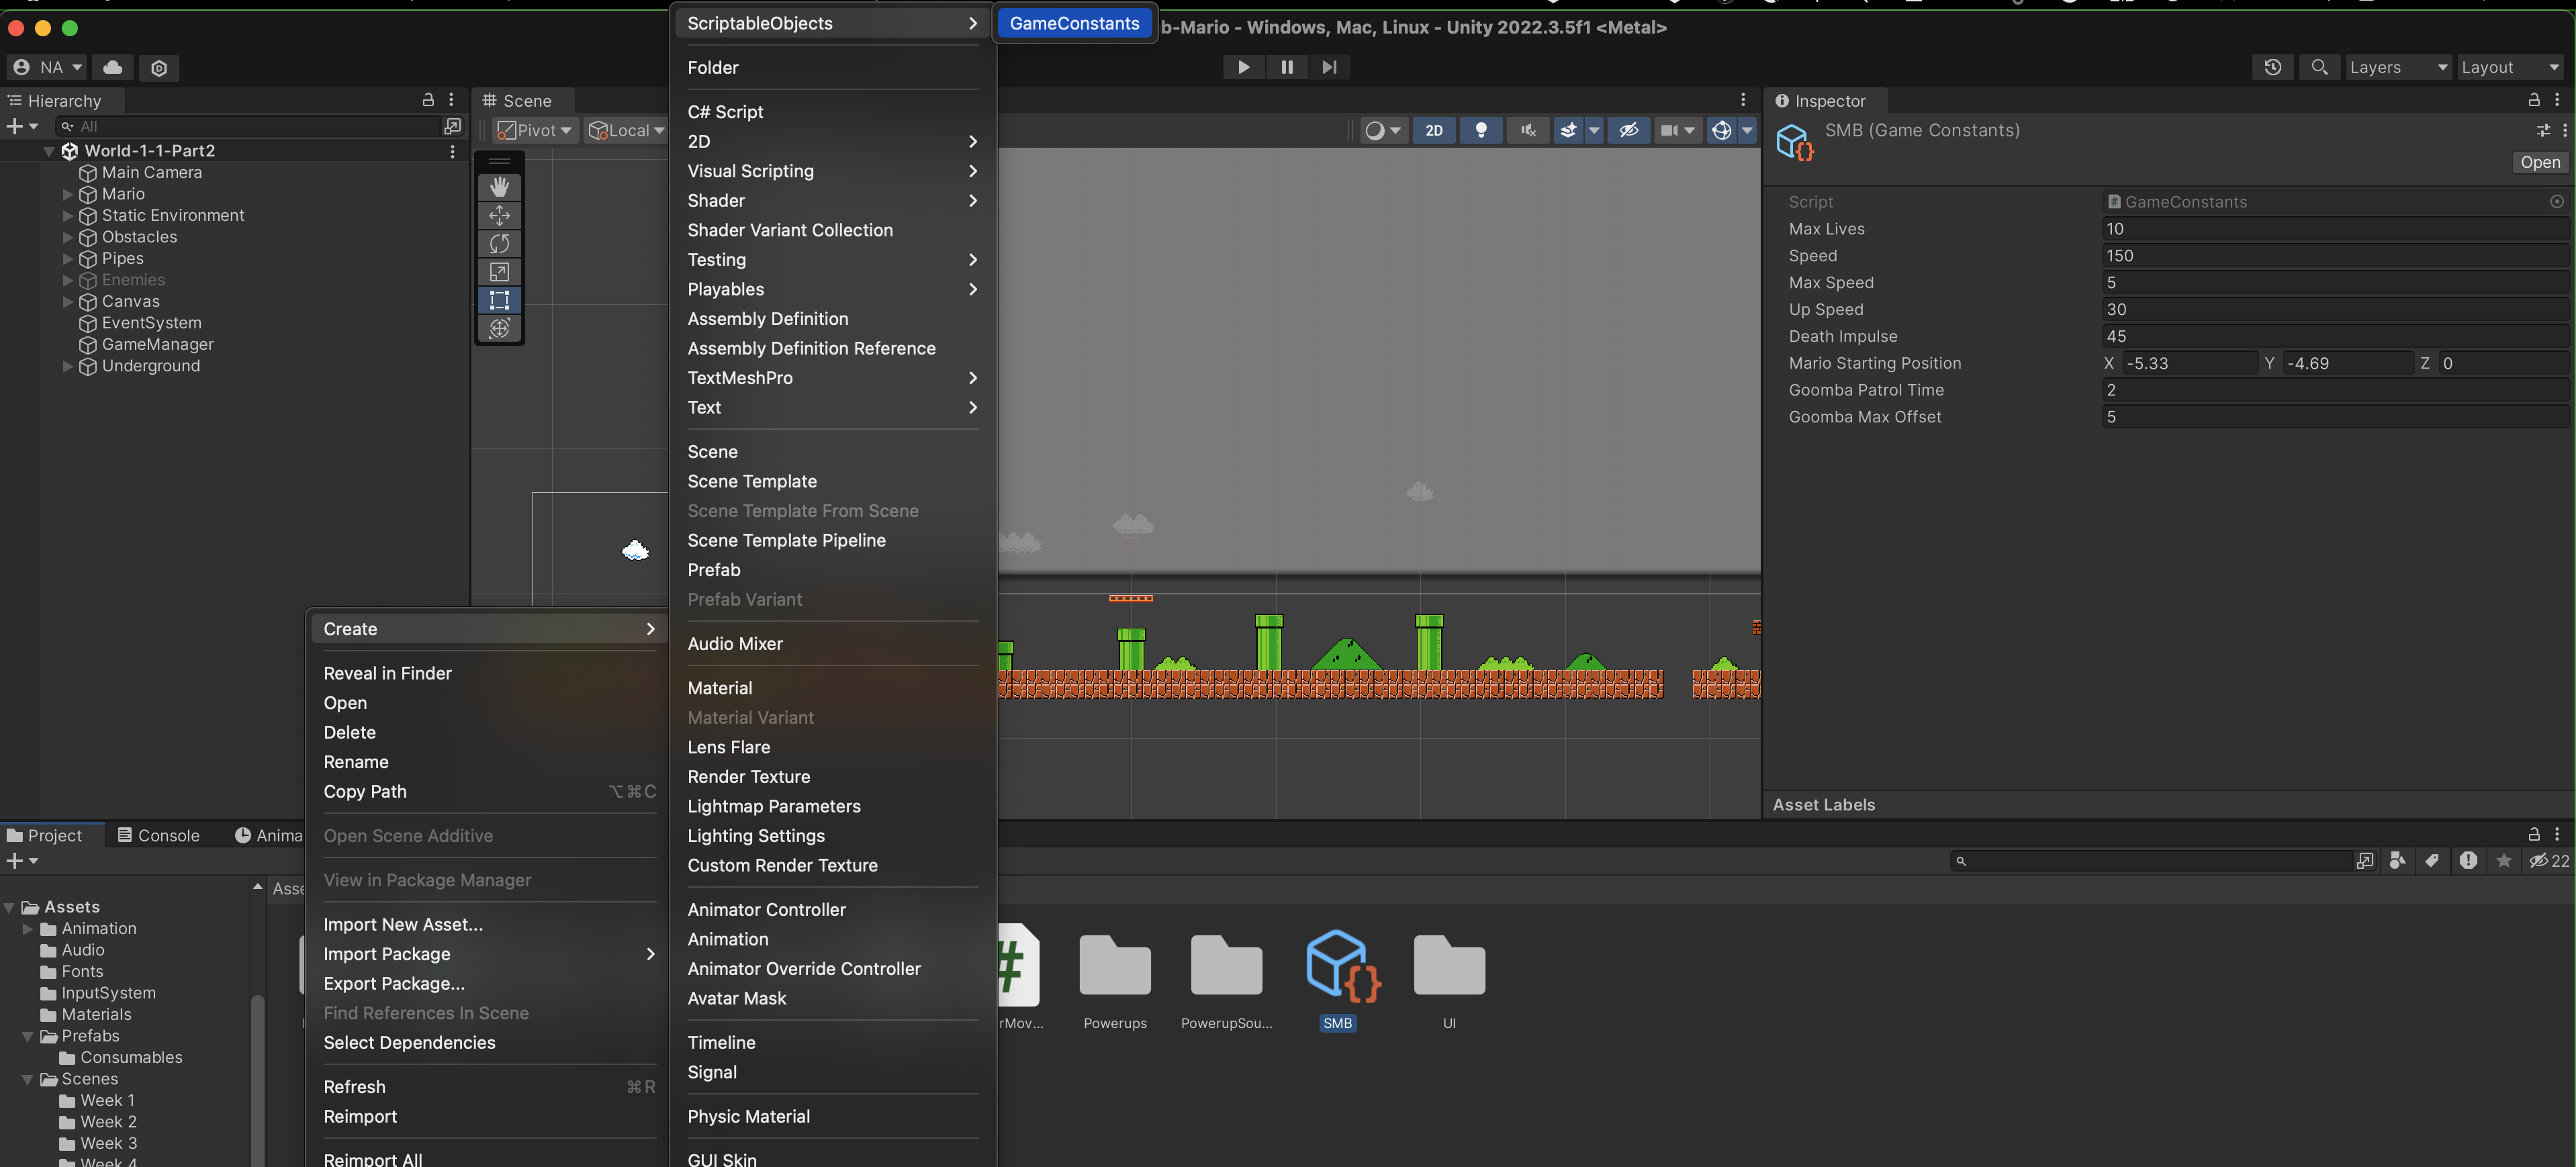Open the Gizmos dropdown arrow
The height and width of the screenshot is (1167, 2576).
[1747, 130]
